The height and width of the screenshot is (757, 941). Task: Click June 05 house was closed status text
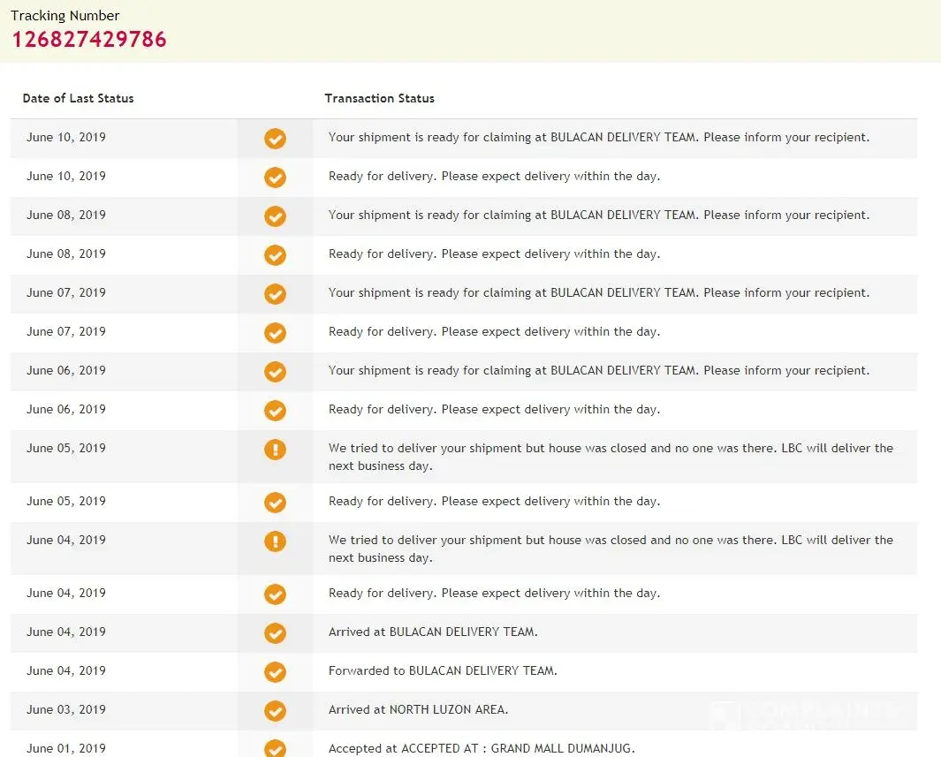tap(610, 457)
